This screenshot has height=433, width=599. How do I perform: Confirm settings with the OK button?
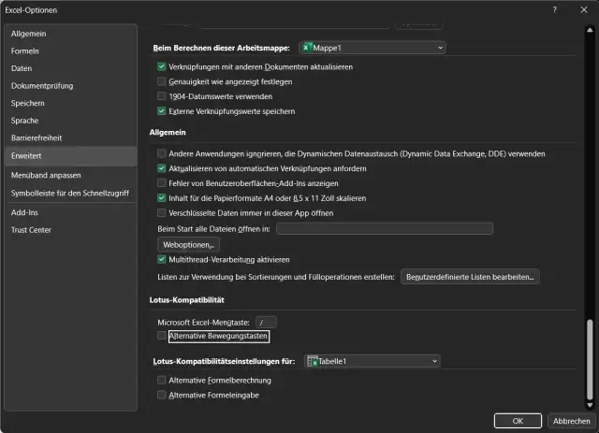click(519, 420)
